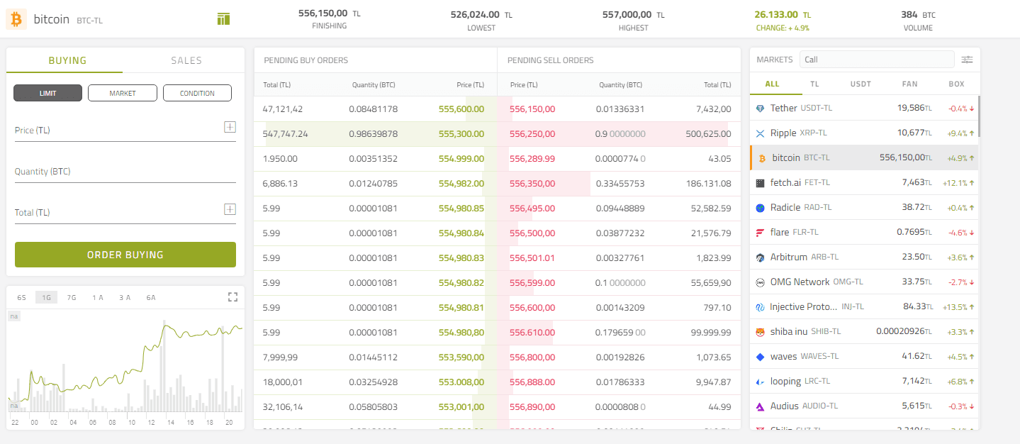Set chart range to 3 A

click(x=125, y=297)
